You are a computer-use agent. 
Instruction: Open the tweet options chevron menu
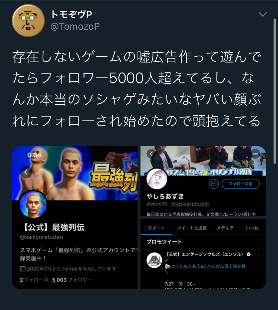pyautogui.click(x=262, y=14)
